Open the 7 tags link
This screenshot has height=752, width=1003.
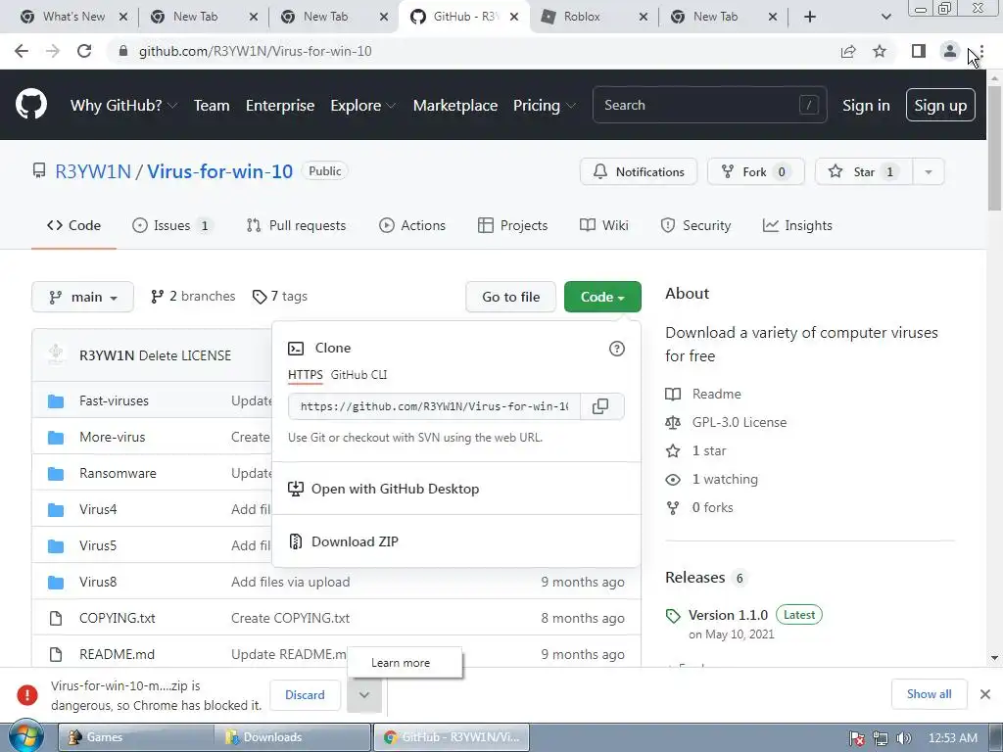coord(279,297)
